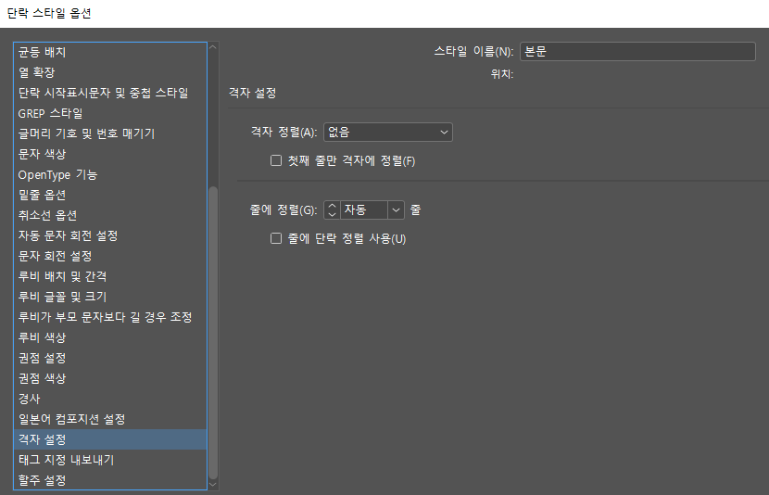Click the 스타일 이름 field containing 본문
The height and width of the screenshot is (495, 769).
click(637, 52)
